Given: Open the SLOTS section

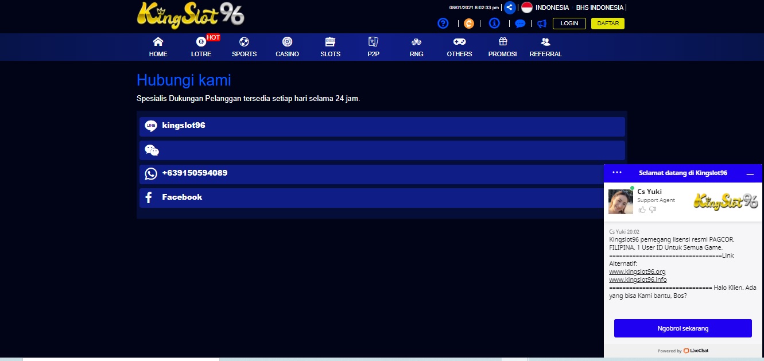Looking at the screenshot, I should 331,47.
